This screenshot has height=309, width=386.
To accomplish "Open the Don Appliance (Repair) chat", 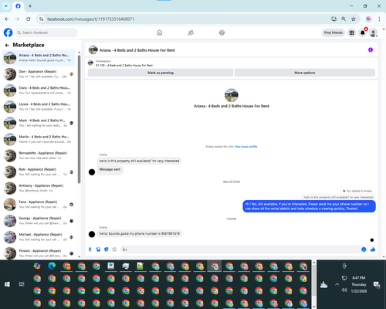I will (x=39, y=74).
